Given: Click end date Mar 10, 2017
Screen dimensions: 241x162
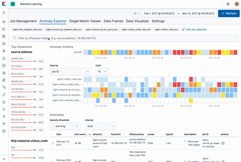Looking at the screenshot, I should 198,14.
